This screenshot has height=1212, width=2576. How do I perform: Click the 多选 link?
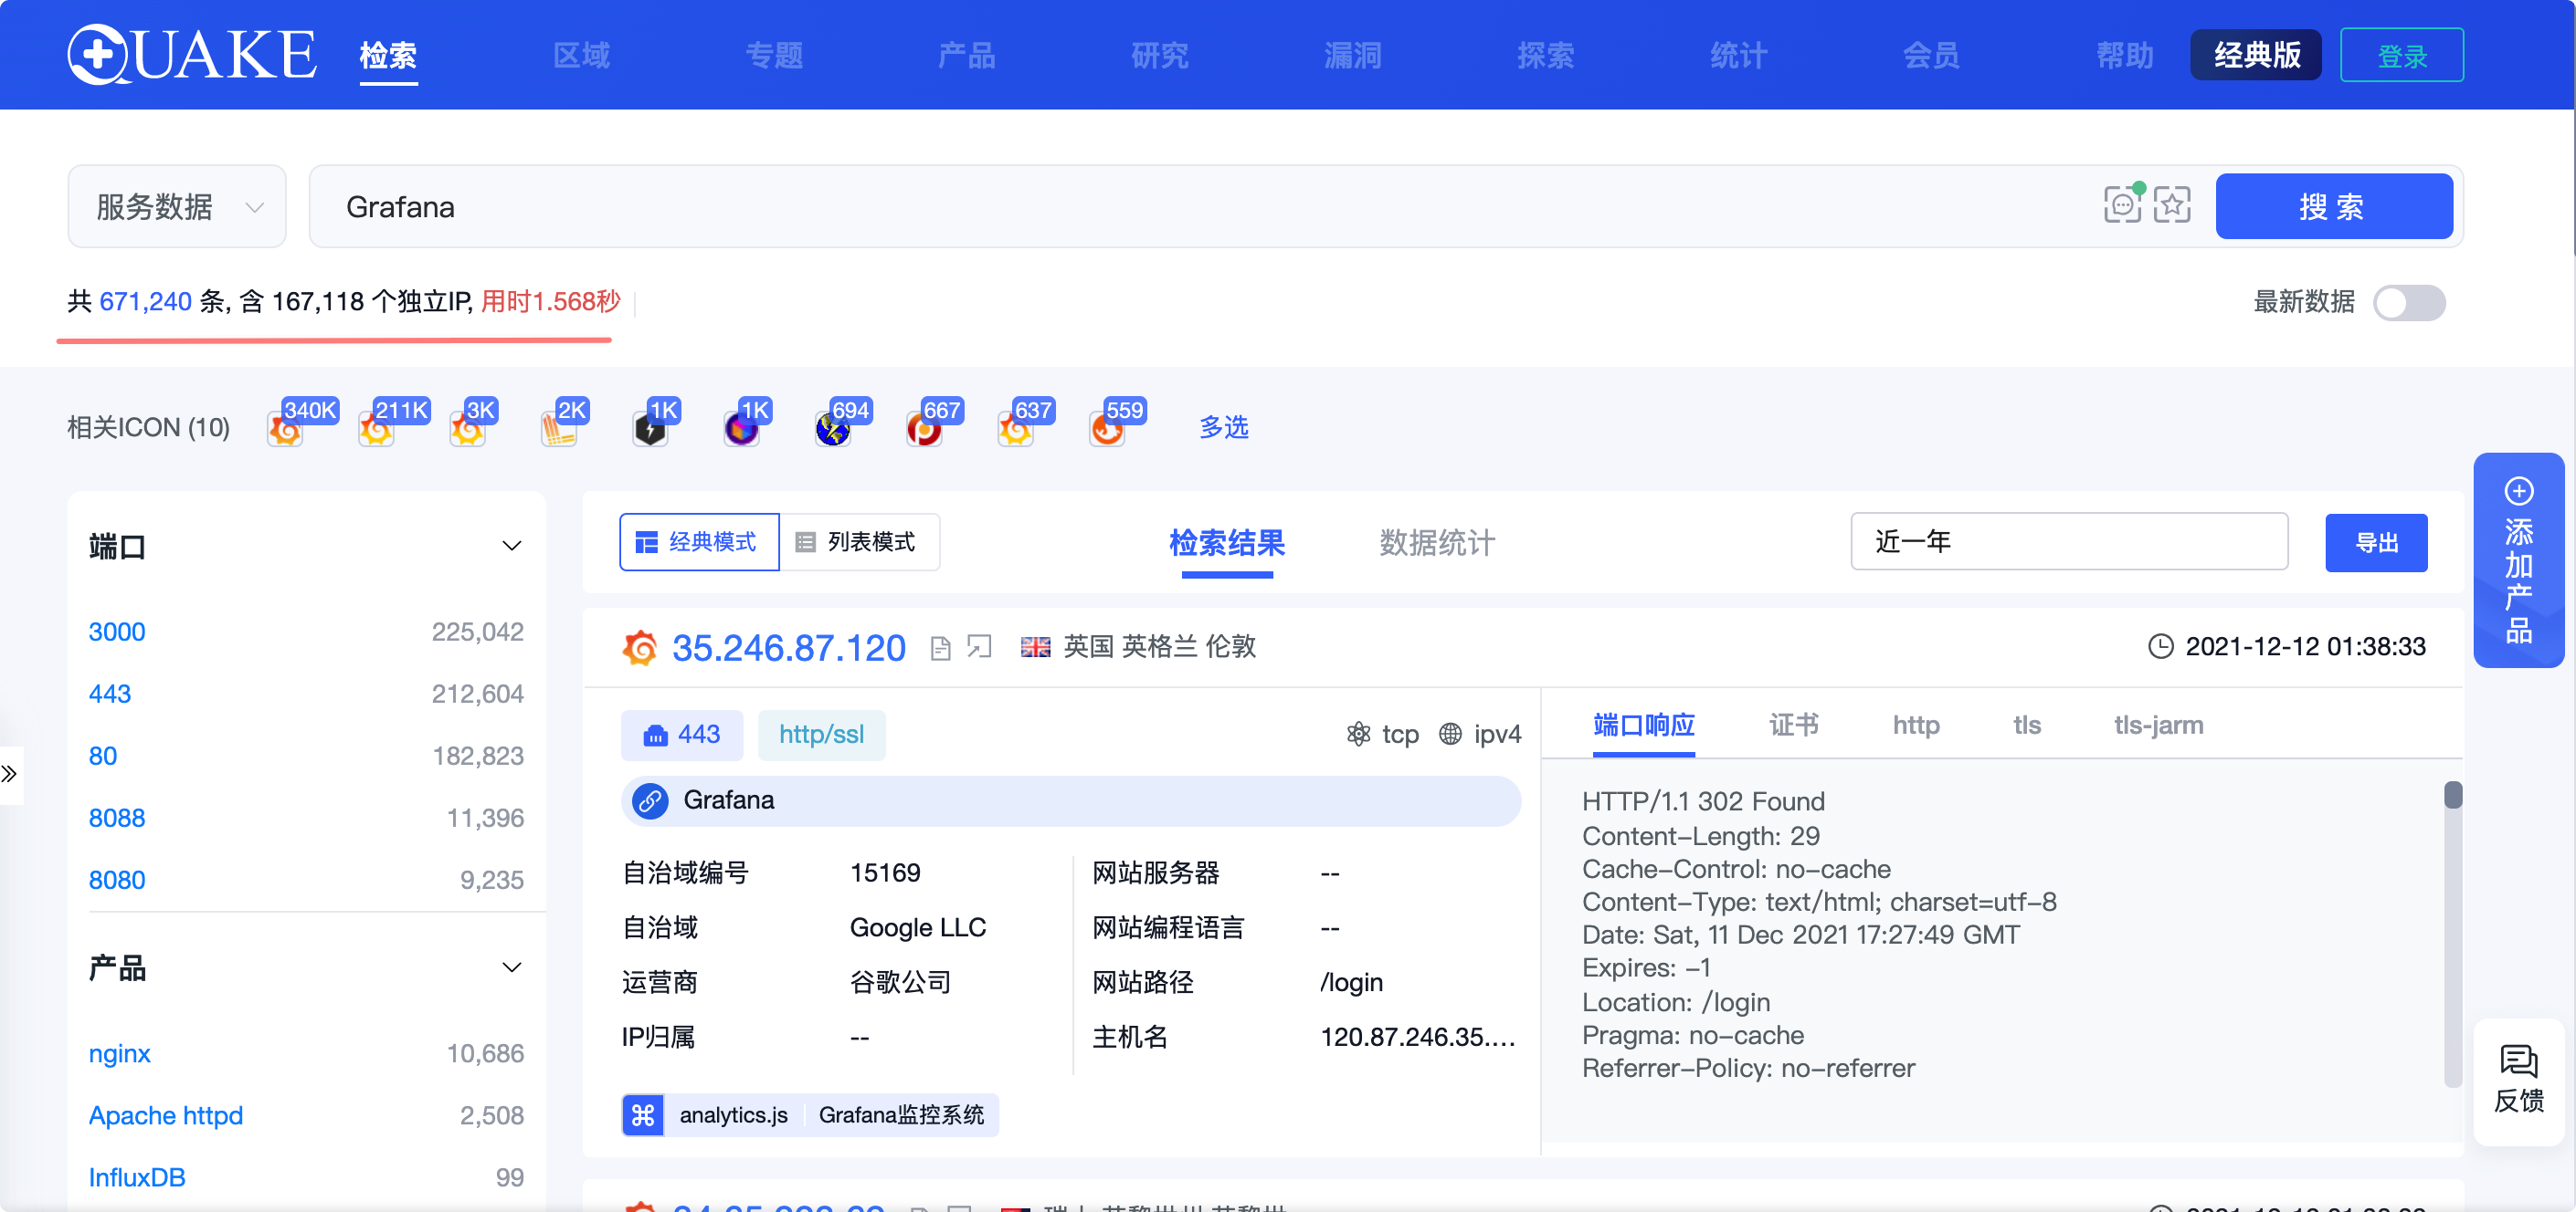[1223, 428]
